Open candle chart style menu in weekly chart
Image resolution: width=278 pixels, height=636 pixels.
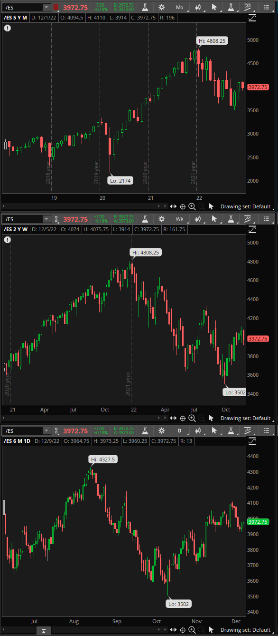coord(198,219)
